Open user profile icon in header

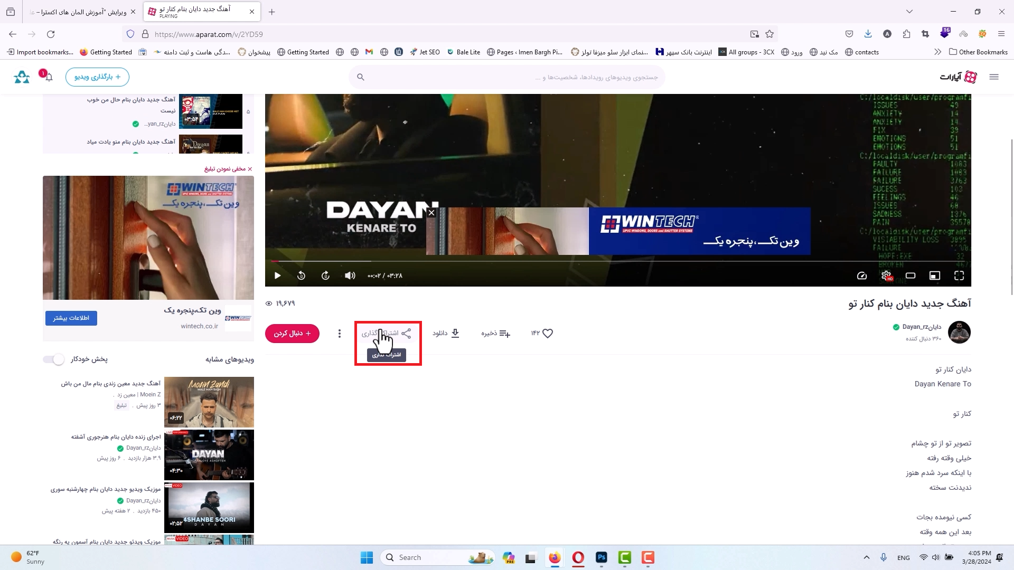tap(22, 77)
